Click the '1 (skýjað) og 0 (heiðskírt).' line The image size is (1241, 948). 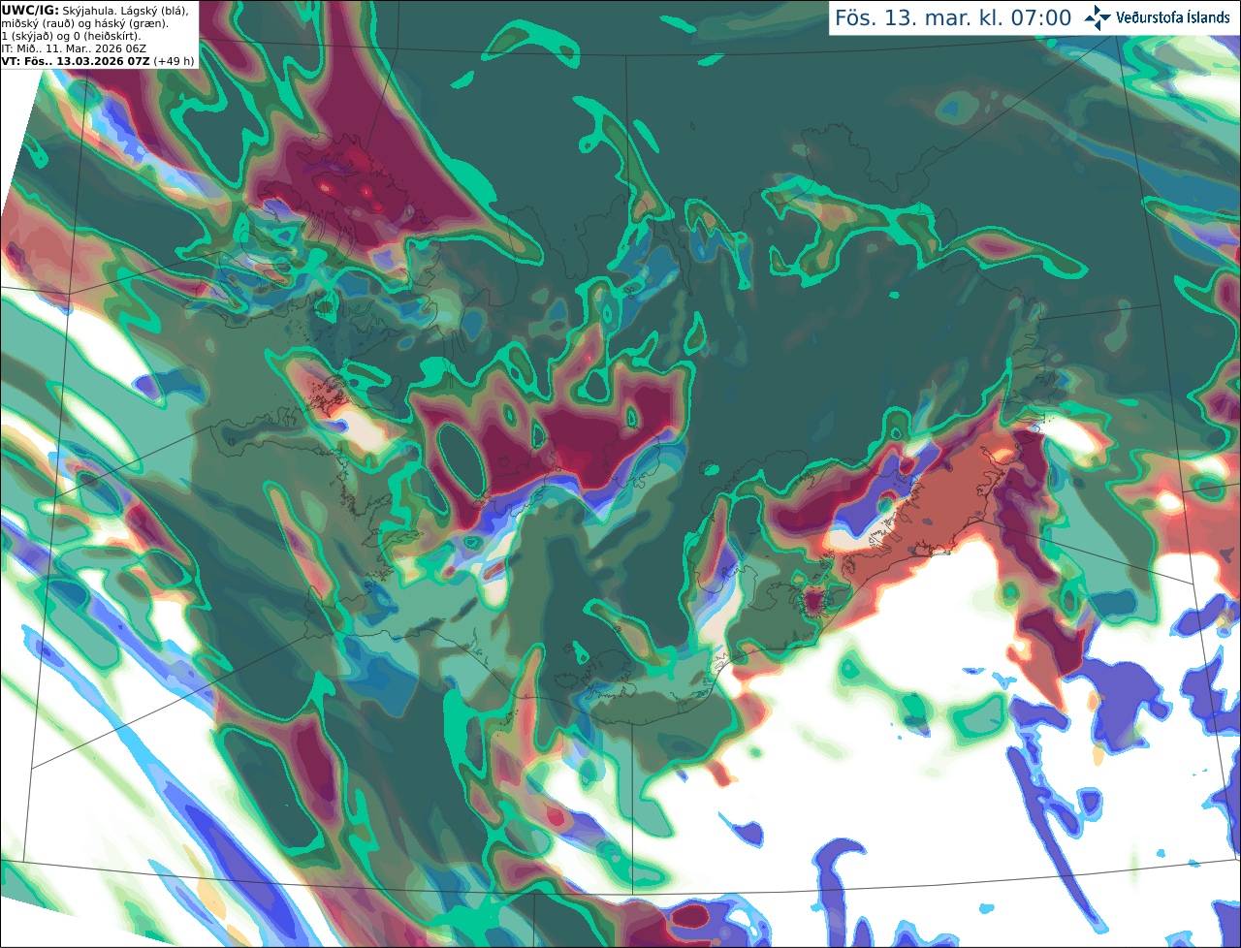click(x=71, y=36)
